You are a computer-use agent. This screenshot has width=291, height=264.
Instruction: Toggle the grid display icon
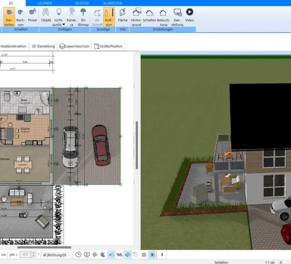tap(144, 255)
